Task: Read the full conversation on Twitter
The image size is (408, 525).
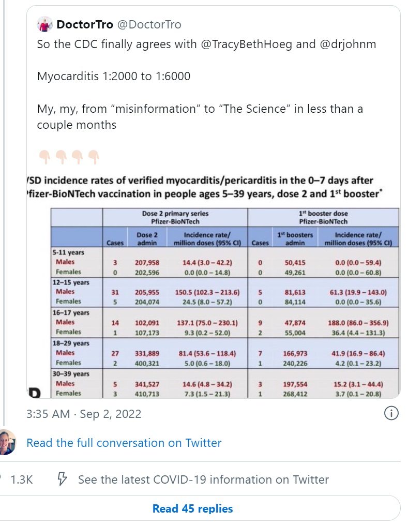Action: click(x=124, y=443)
